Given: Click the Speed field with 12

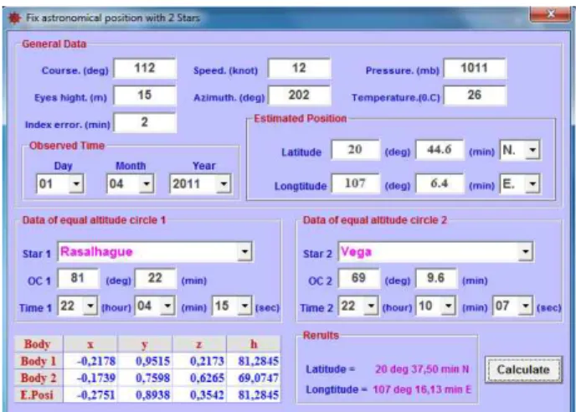Looking at the screenshot, I should 300,69.
